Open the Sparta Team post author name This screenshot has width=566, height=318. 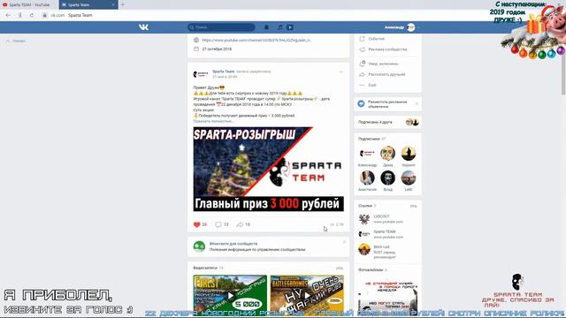pos(223,72)
